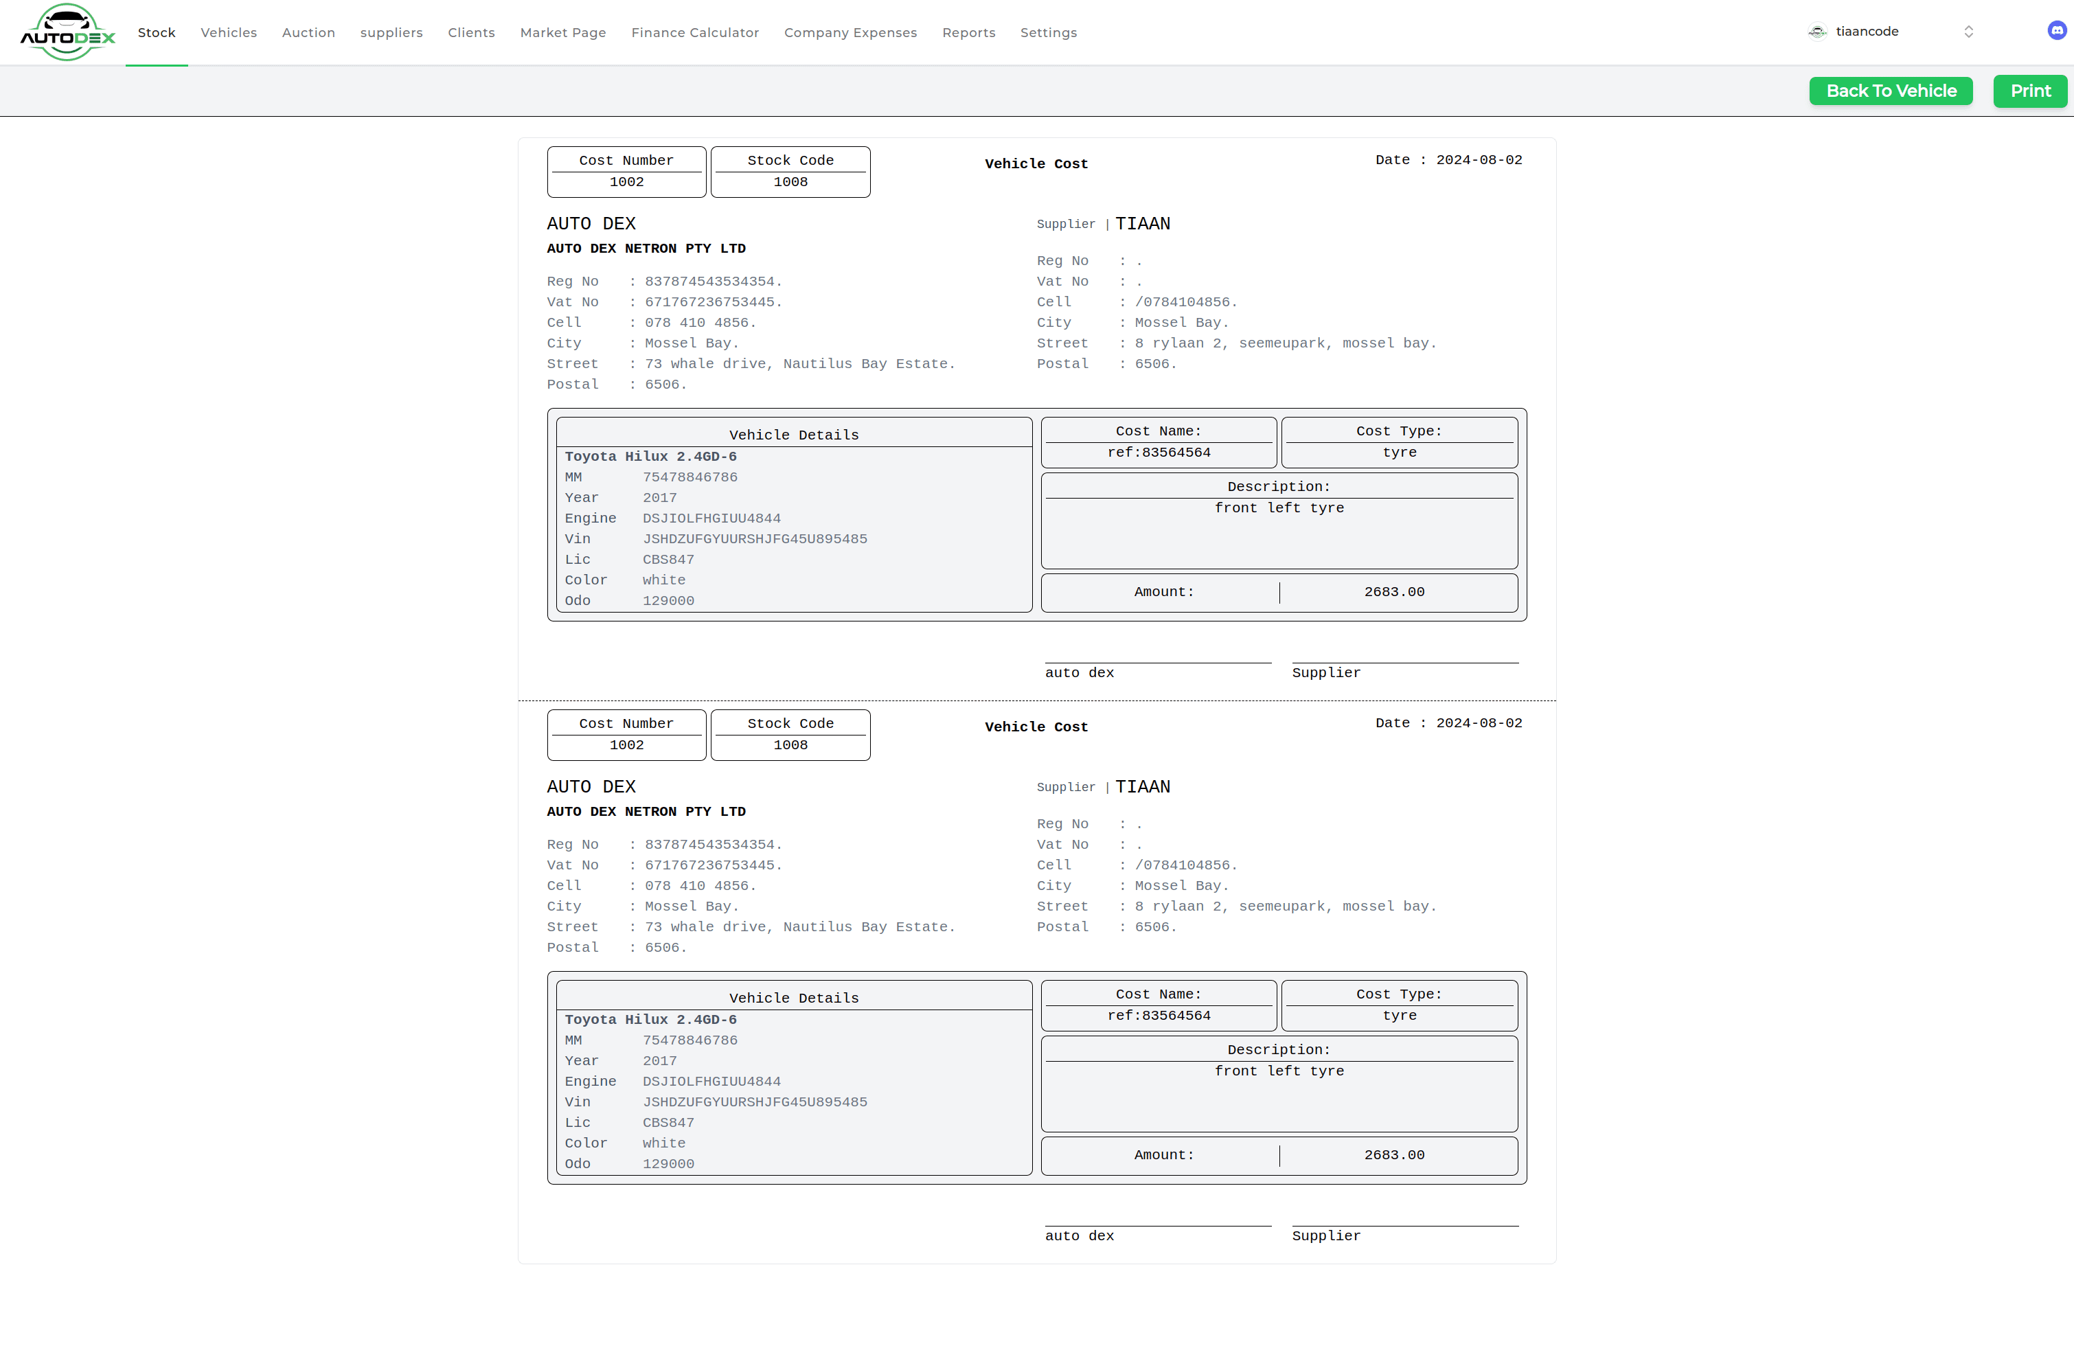Viewport: 2074px width, 1346px height.
Task: Click Toyota Hilux 2.4GD-6 in the top slip
Action: tap(651, 457)
